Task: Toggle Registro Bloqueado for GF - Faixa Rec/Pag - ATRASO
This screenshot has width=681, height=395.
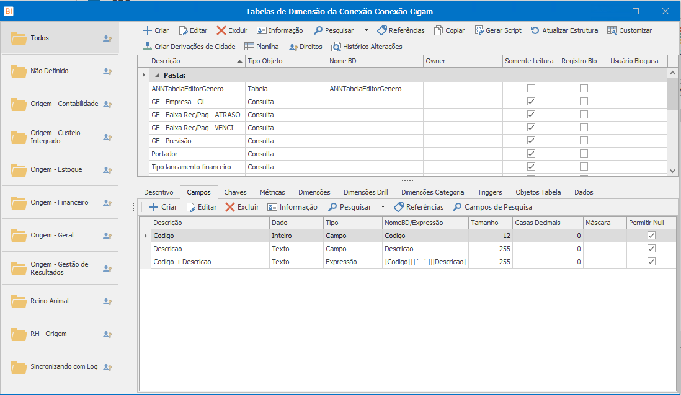Action: (584, 115)
